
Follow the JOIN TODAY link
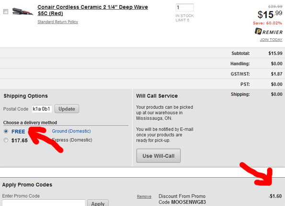pos(271,40)
